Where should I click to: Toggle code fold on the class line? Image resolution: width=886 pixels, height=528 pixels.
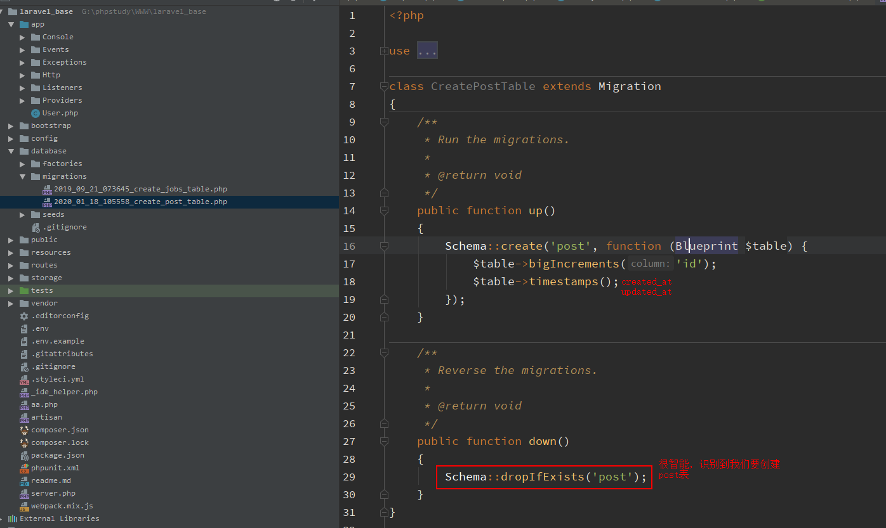[383, 86]
